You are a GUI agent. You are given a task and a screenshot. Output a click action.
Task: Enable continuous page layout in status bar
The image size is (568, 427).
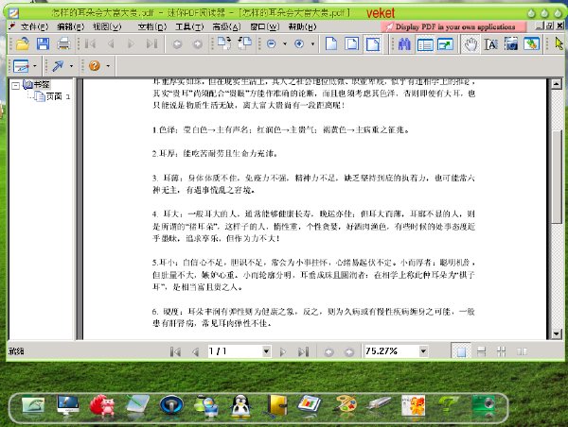pos(482,351)
